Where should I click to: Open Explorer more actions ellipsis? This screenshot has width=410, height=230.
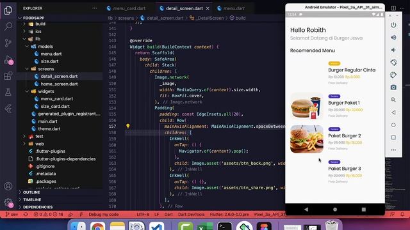94,8
